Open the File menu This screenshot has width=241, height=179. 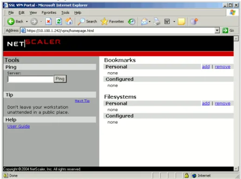[x=11, y=12]
